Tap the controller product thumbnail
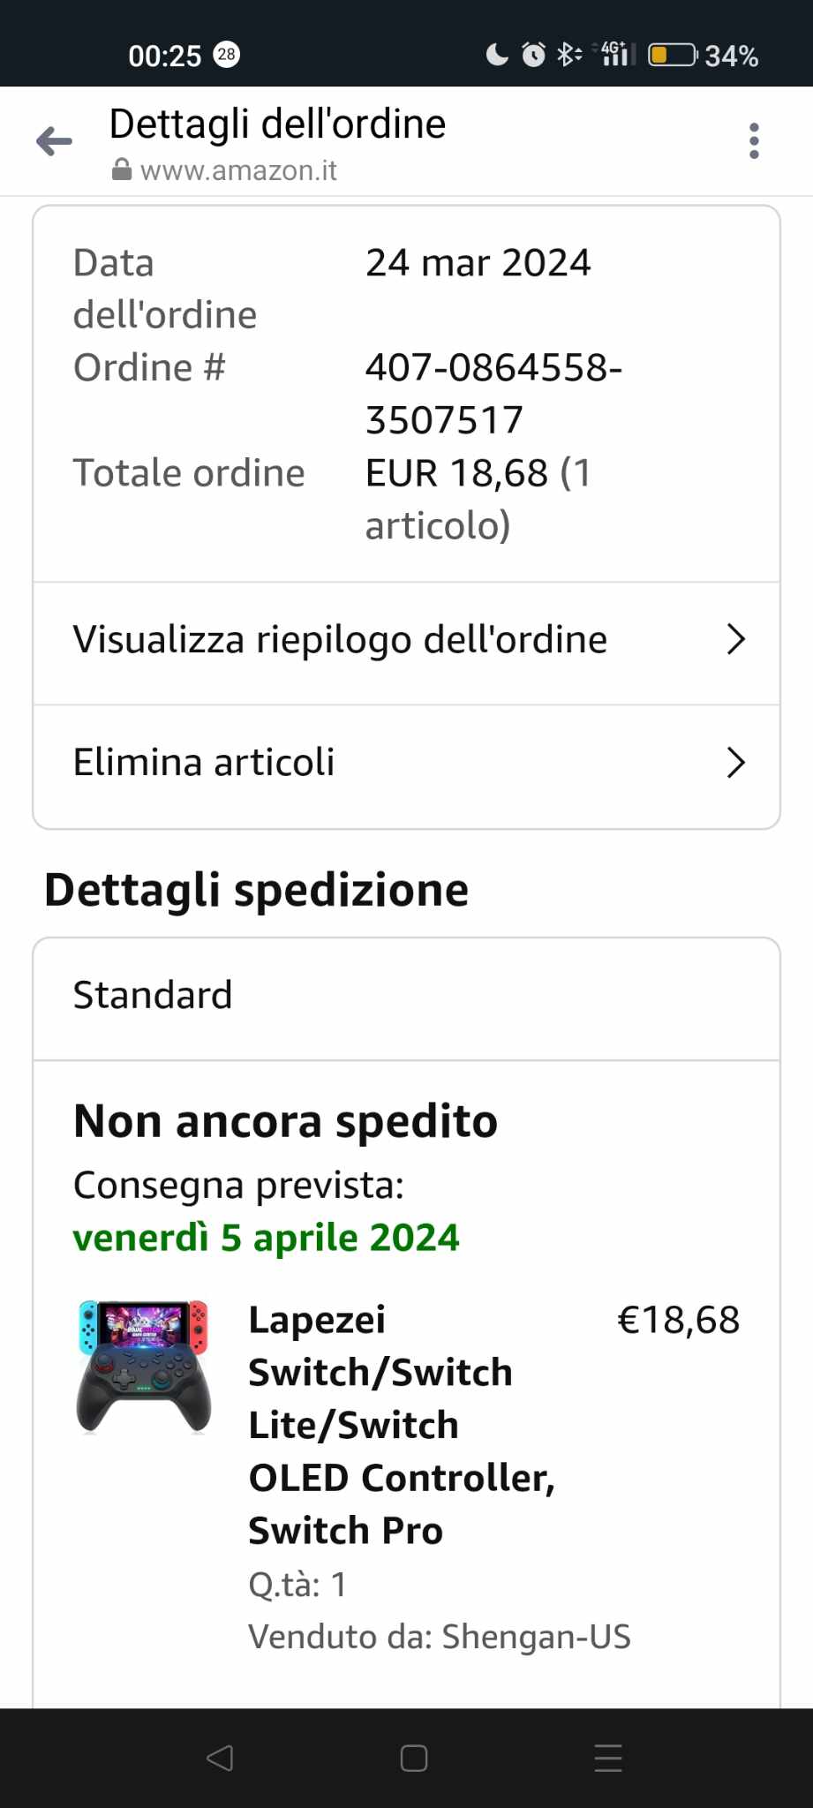 (144, 1366)
